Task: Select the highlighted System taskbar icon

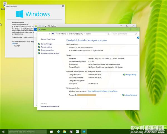Action: pyautogui.click(x=84, y=131)
